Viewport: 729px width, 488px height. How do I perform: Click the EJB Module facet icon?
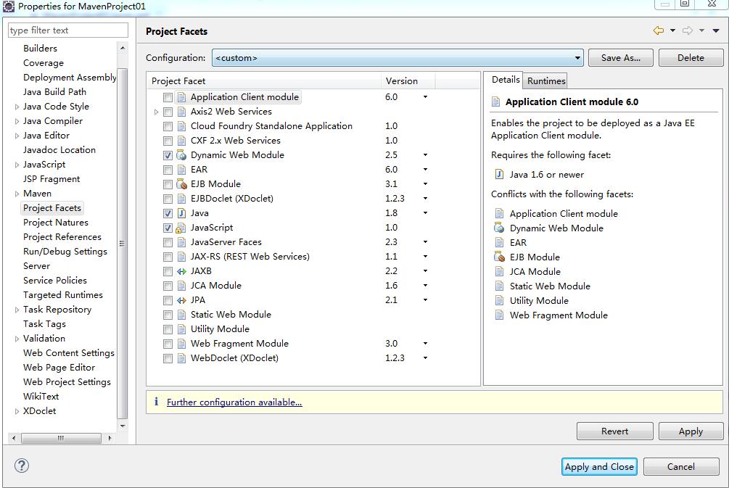coord(183,183)
